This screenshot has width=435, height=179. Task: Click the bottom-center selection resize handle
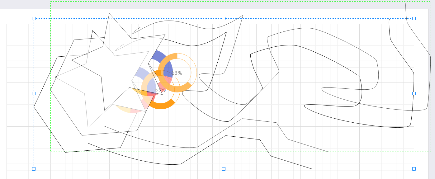(224, 169)
